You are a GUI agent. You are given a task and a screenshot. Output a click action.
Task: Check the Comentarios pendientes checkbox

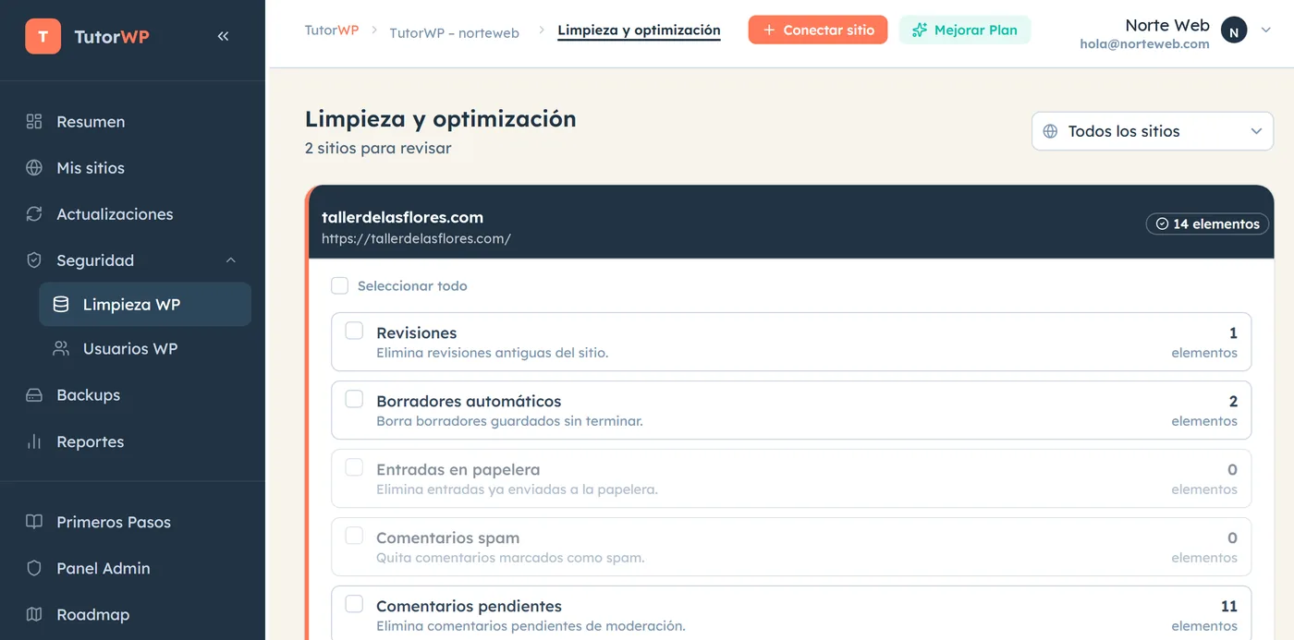(354, 604)
